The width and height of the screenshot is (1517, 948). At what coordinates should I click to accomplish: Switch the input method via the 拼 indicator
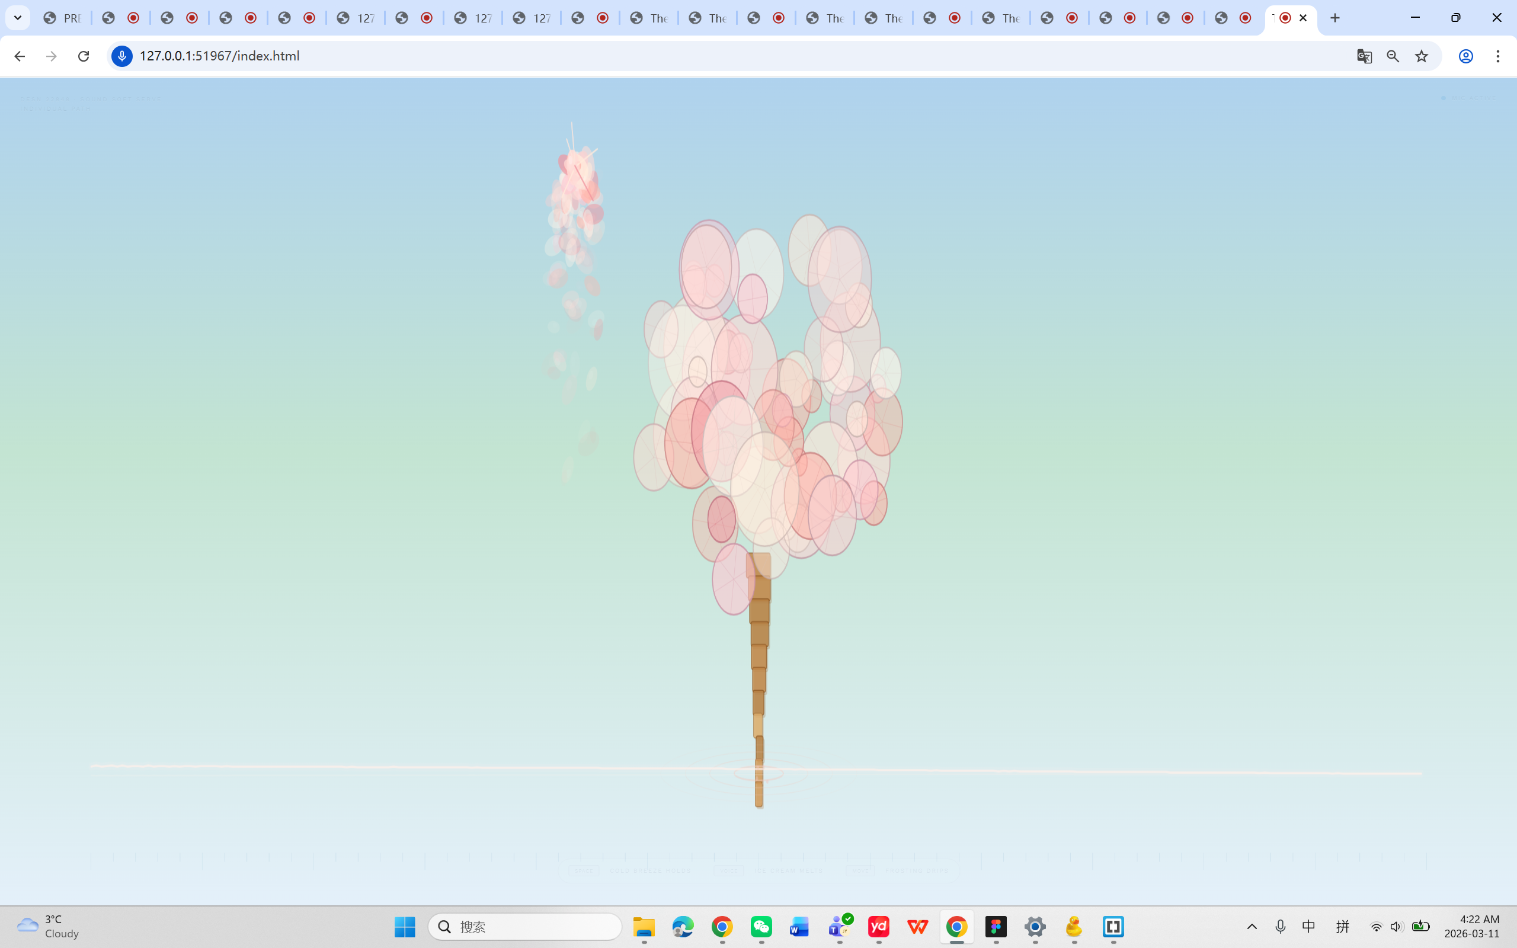[x=1343, y=927]
